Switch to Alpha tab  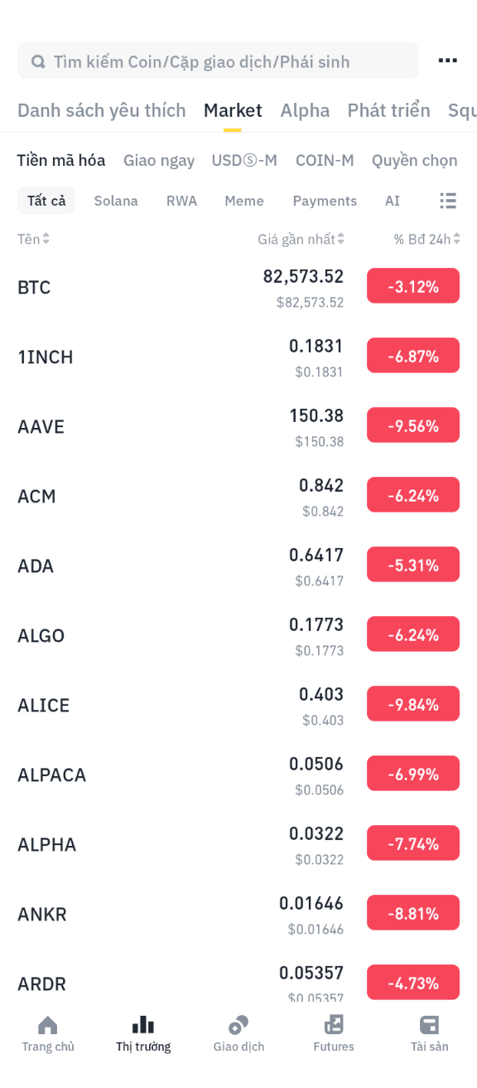pyautogui.click(x=305, y=110)
